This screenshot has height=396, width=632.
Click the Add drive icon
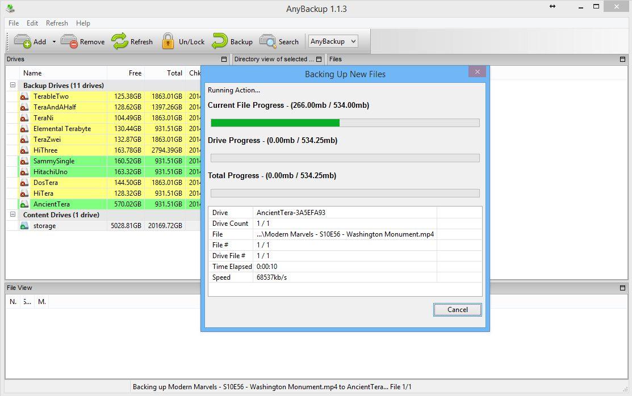(22, 41)
